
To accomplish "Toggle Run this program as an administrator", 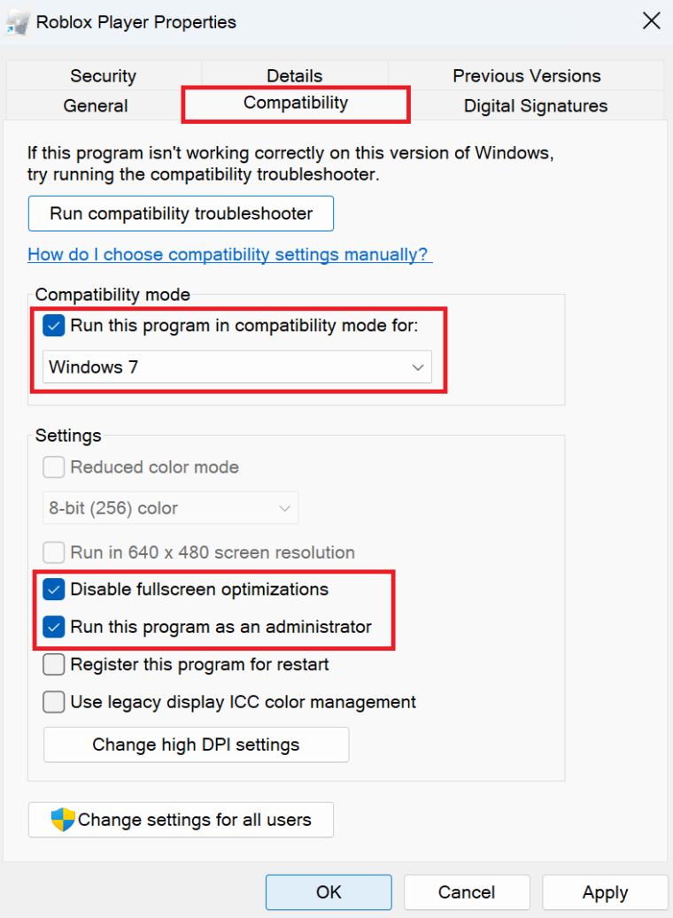I will (x=54, y=627).
